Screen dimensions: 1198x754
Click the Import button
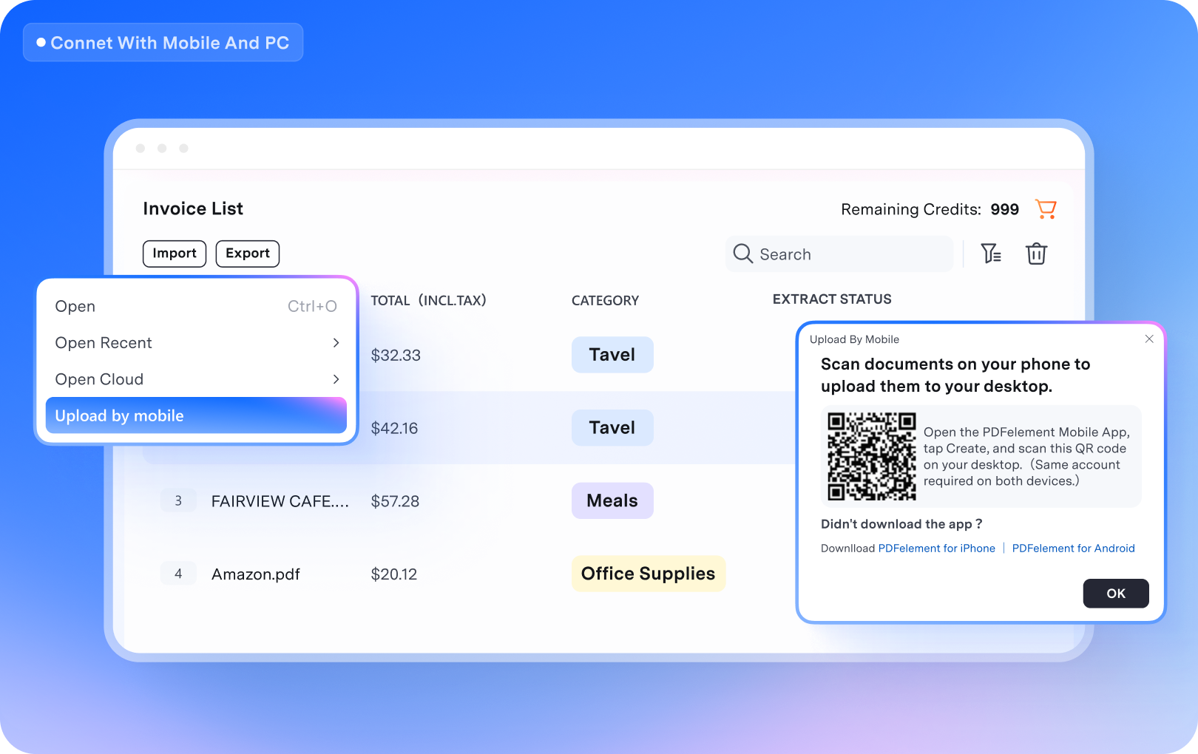174,254
